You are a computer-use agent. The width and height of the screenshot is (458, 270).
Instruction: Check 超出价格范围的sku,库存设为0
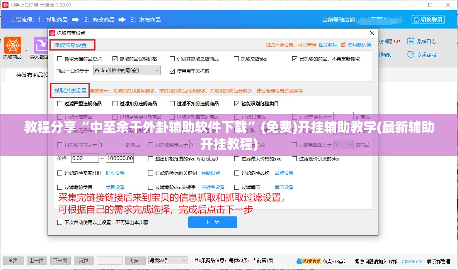151,159
